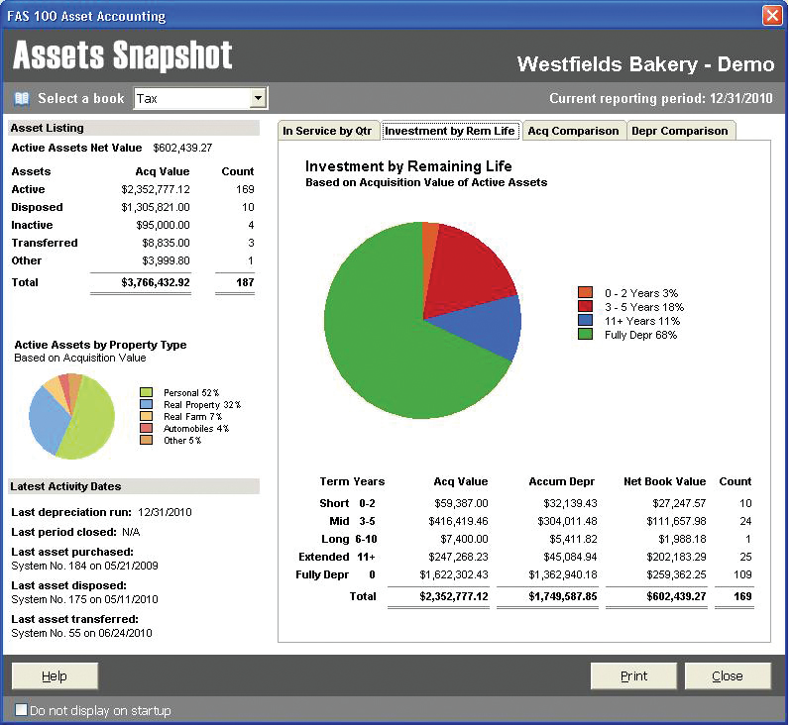This screenshot has height=725, width=793.
Task: Click the Tax book combo box field
Action: [x=200, y=98]
